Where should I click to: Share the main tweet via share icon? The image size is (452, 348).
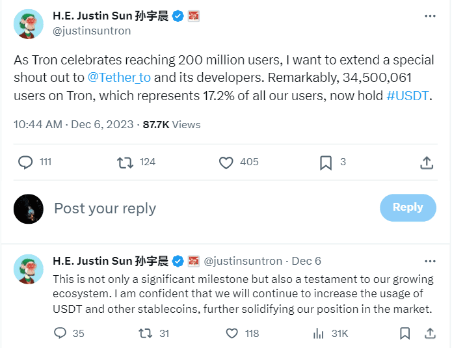pyautogui.click(x=427, y=162)
